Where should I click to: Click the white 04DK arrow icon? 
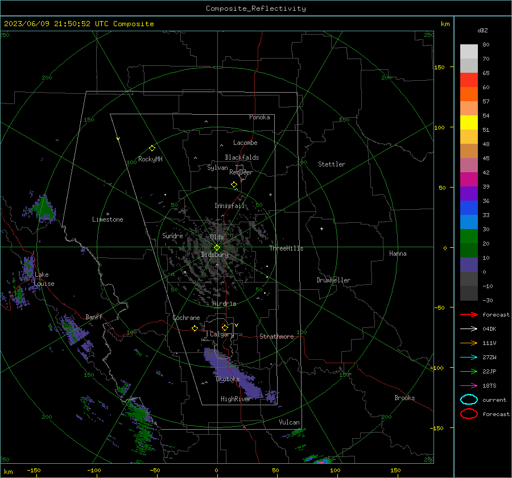[469, 329]
